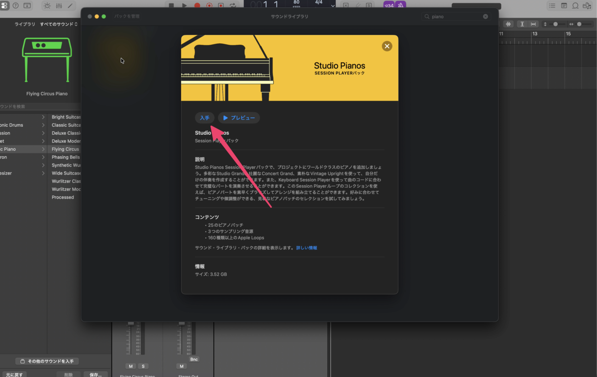Toggle the Solo S icon in the toolbar
The image size is (597, 377).
click(369, 5)
